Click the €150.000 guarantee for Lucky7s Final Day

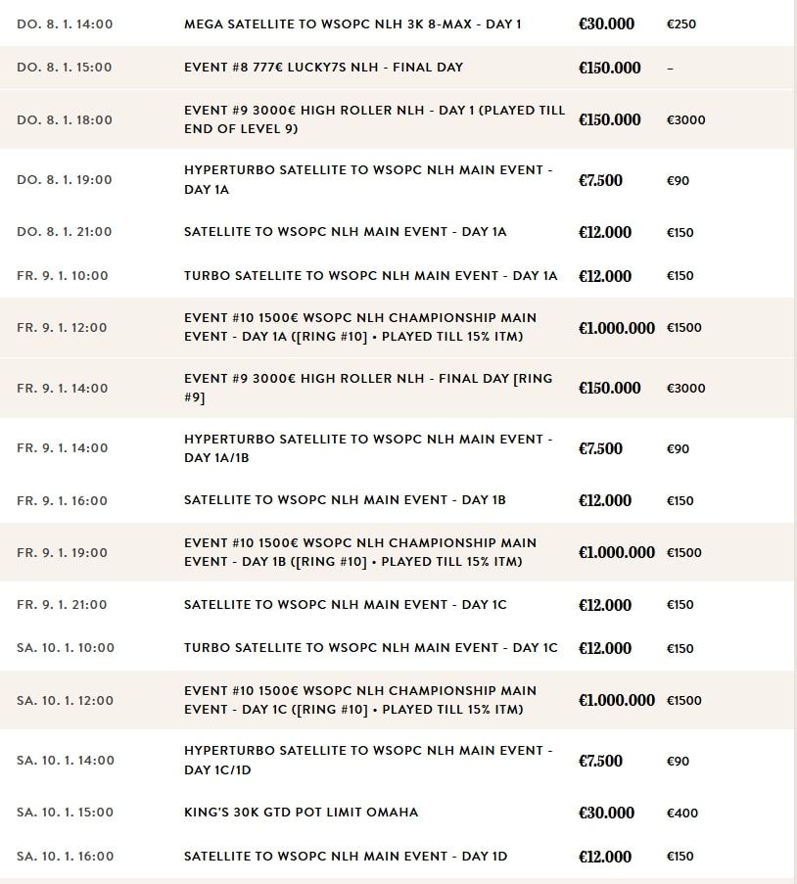pyautogui.click(x=609, y=68)
